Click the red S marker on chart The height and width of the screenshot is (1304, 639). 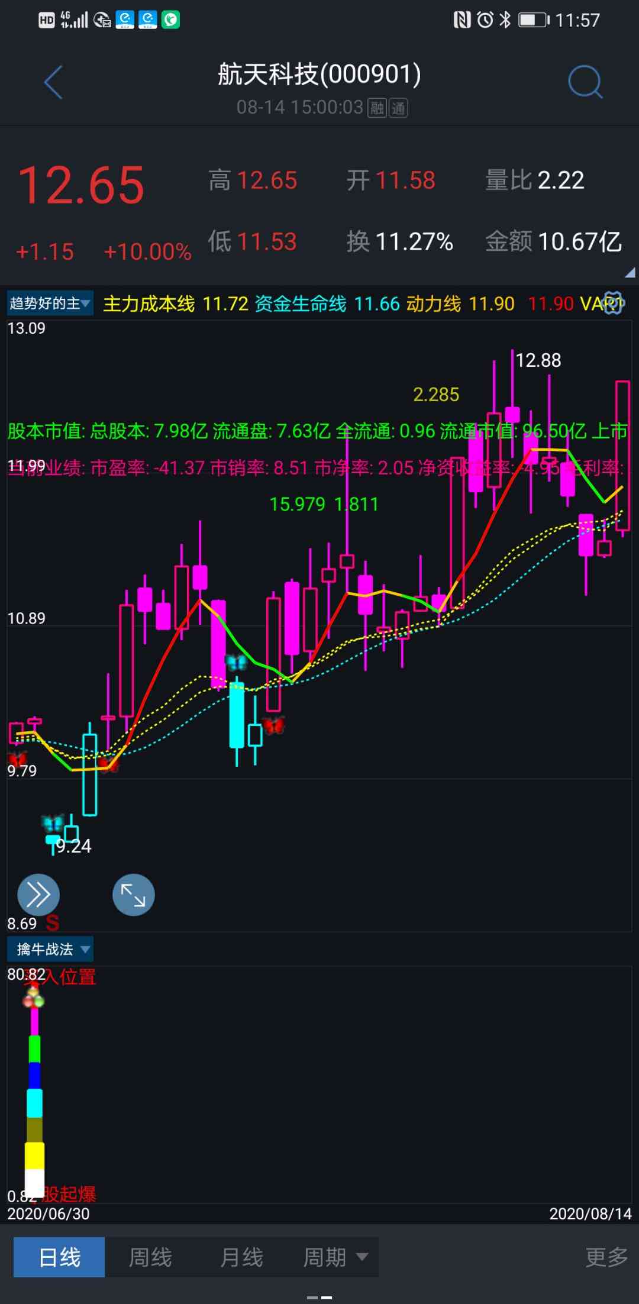tap(52, 922)
